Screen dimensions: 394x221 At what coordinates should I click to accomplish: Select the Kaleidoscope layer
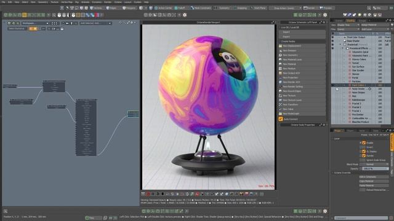tap(358, 99)
